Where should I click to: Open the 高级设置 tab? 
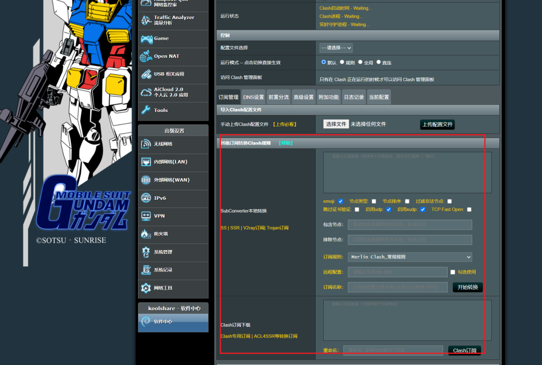coord(304,97)
